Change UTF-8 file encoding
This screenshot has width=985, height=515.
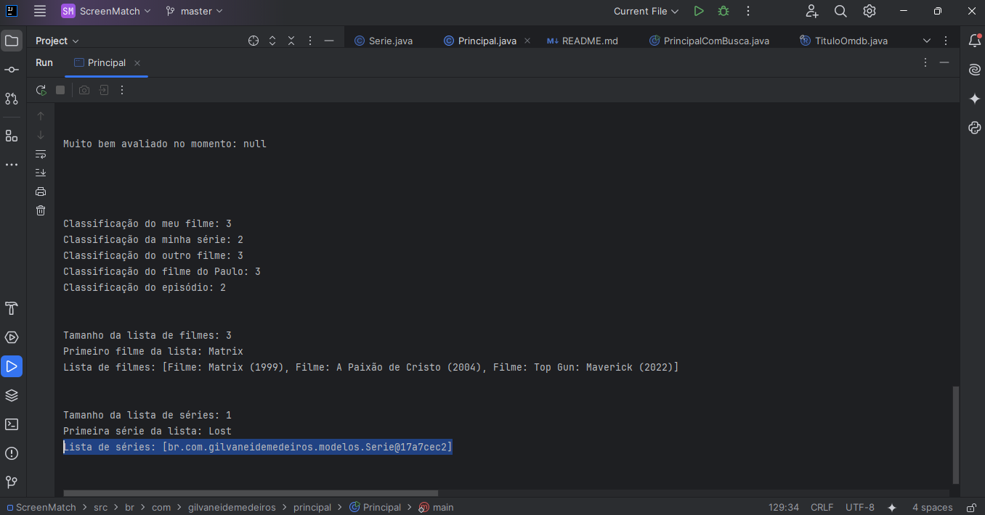click(x=860, y=507)
